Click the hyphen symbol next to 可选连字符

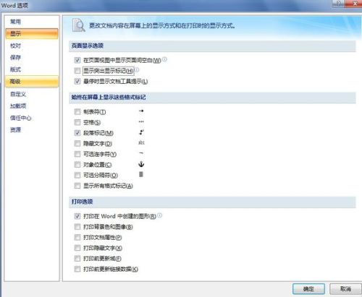(141, 153)
